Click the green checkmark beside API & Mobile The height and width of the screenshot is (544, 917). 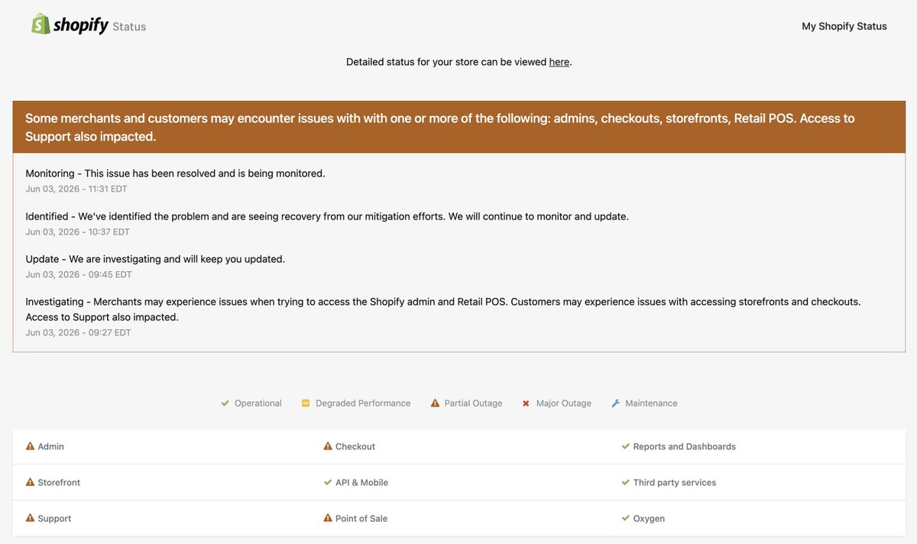point(328,482)
